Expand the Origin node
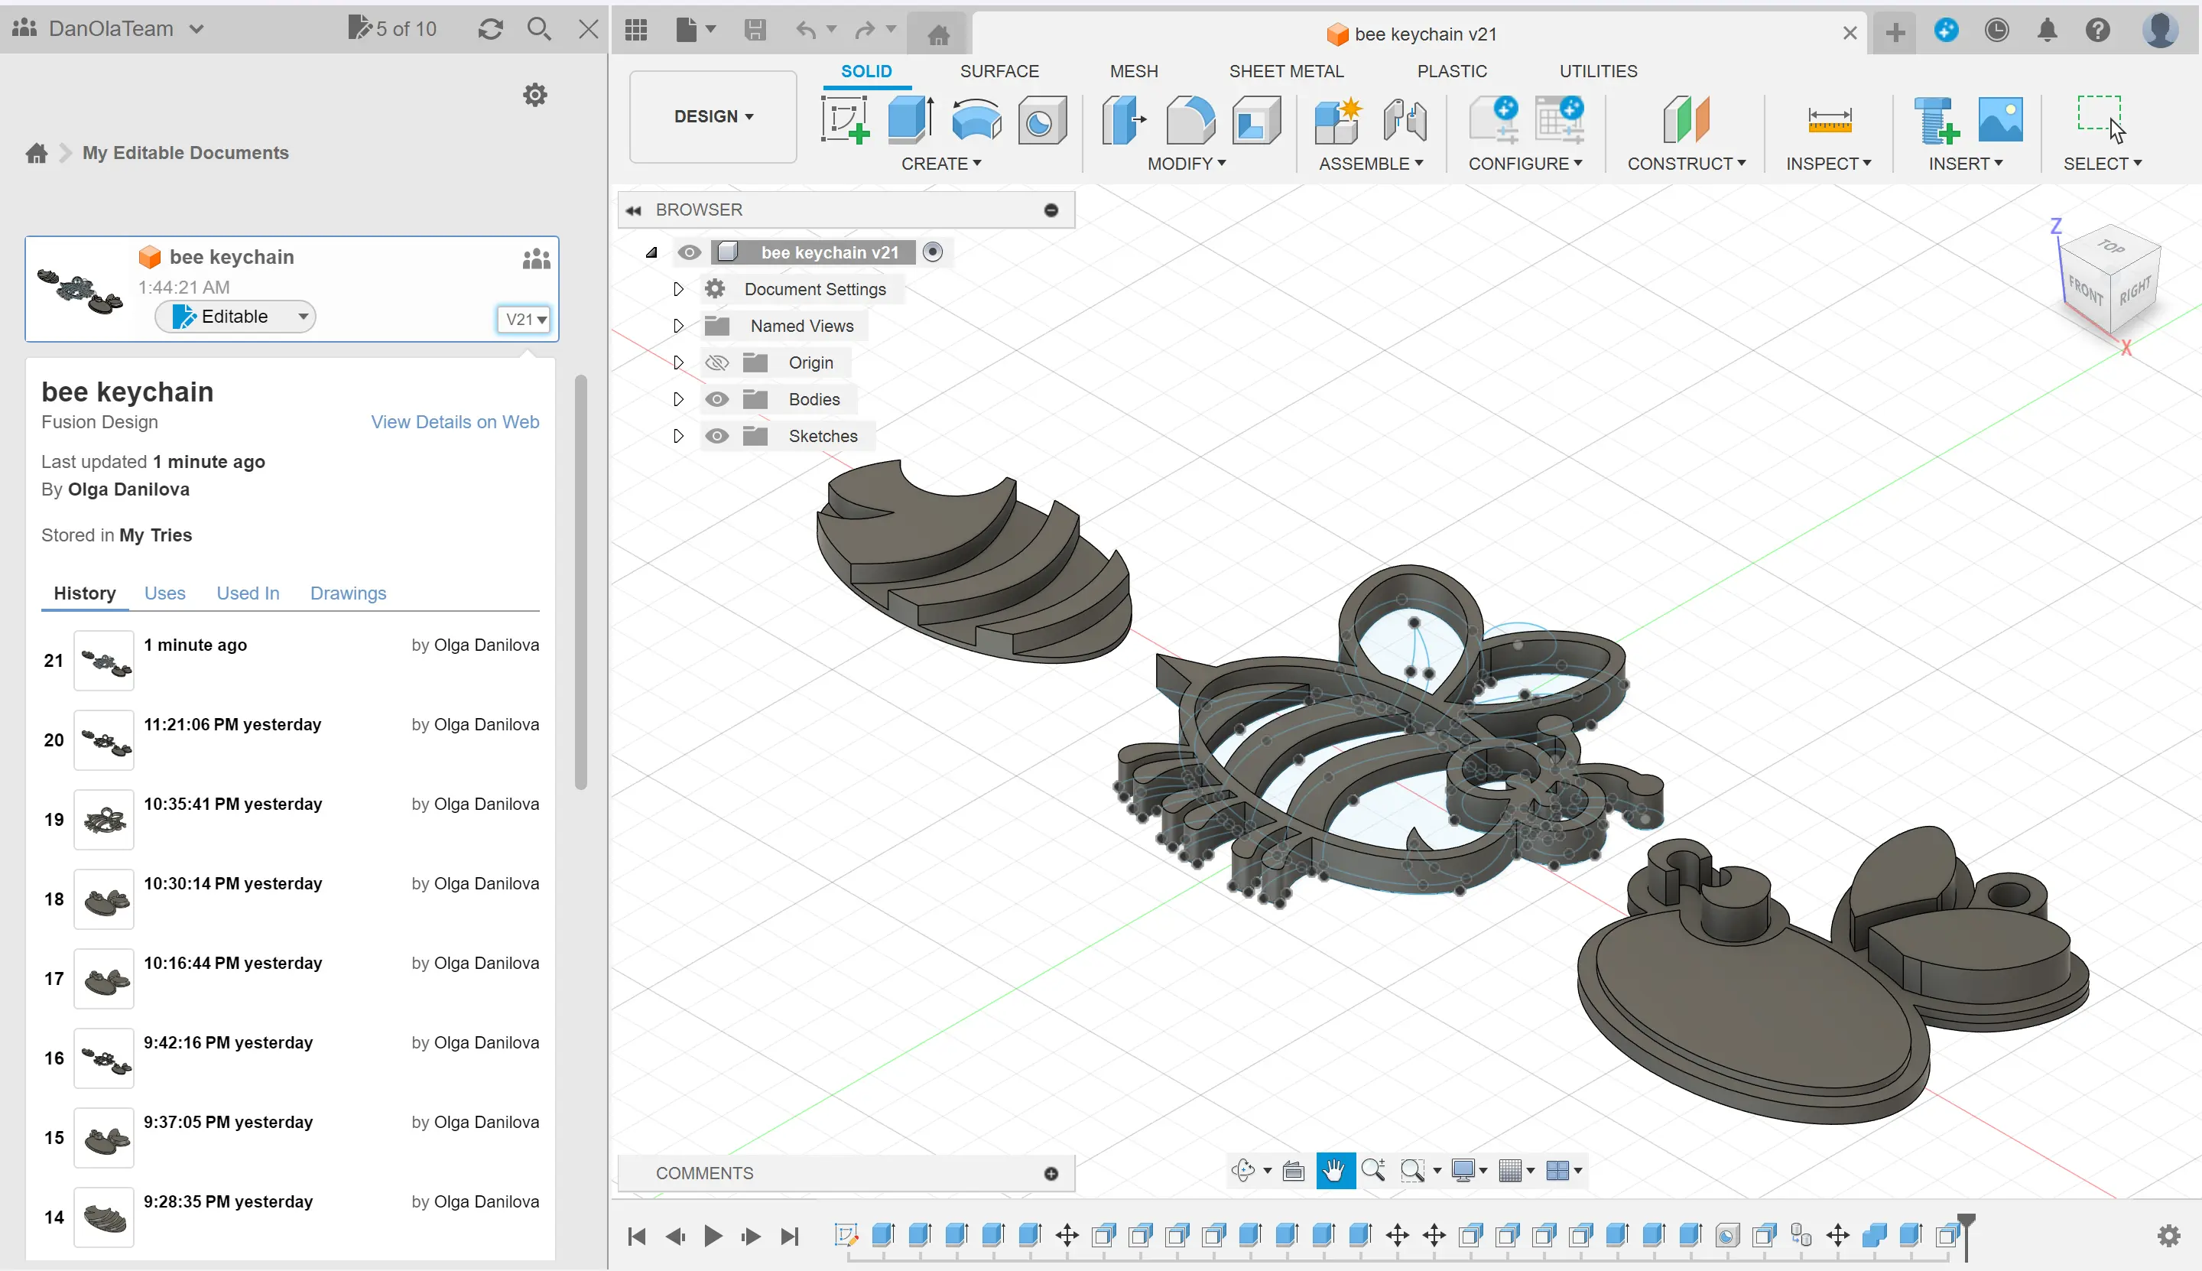Viewport: 2202px width, 1271px height. click(x=678, y=362)
